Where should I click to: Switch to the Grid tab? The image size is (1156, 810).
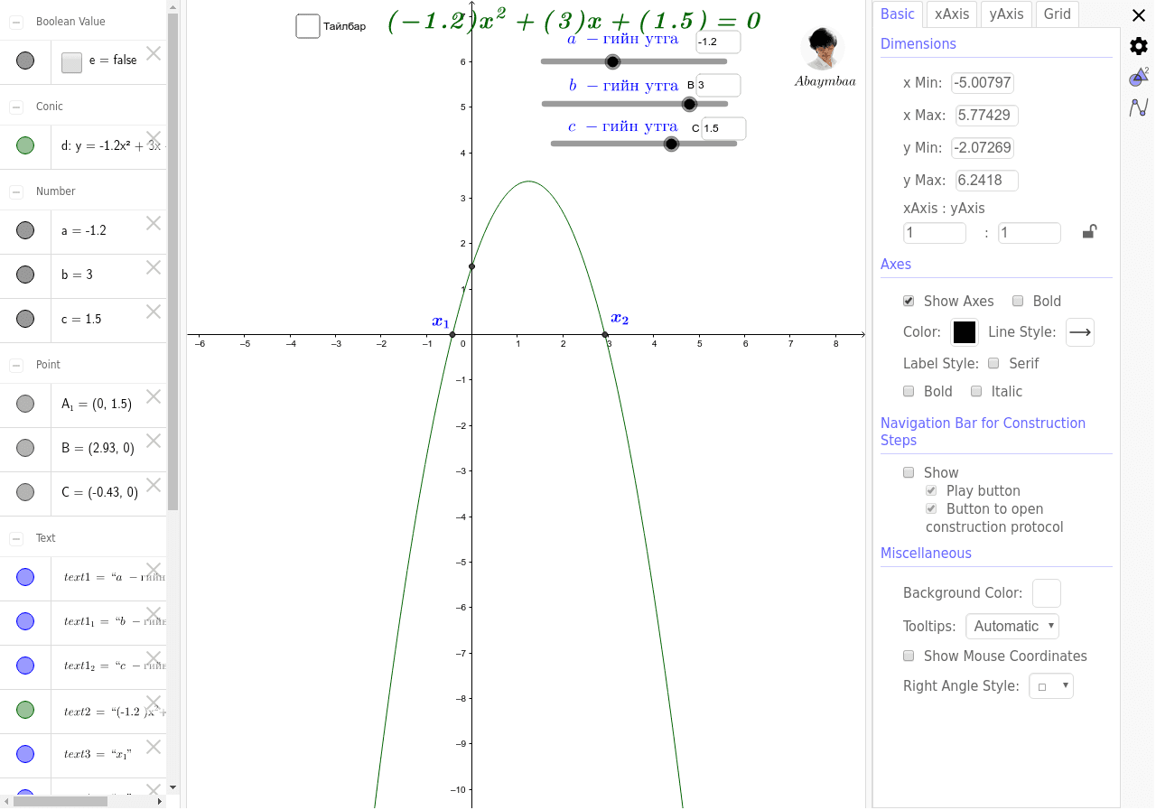[x=1058, y=14]
